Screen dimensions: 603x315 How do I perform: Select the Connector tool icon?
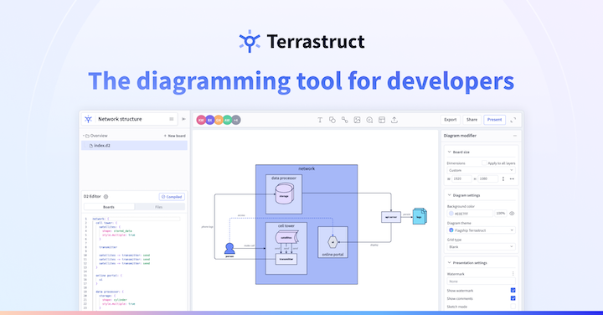tap(344, 120)
